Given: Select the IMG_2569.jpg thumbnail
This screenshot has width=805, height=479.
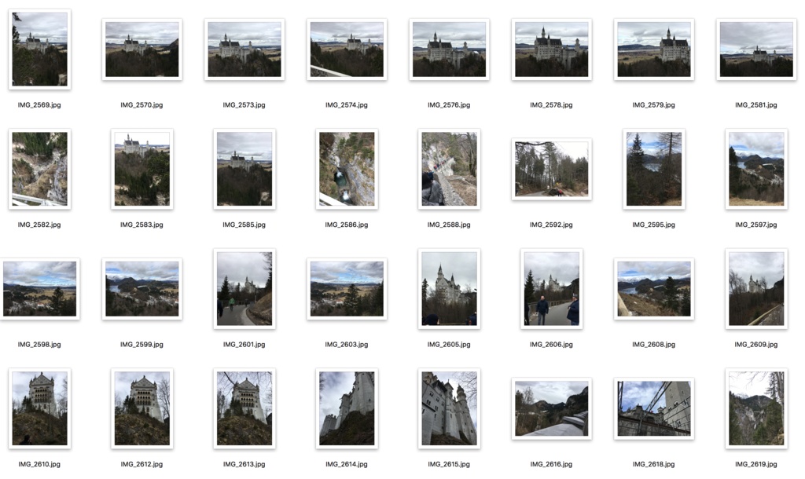Looking at the screenshot, I should click(x=39, y=49).
